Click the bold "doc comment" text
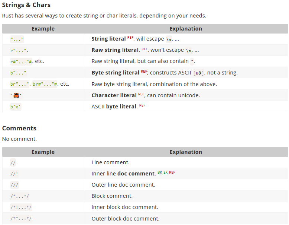 (136, 174)
